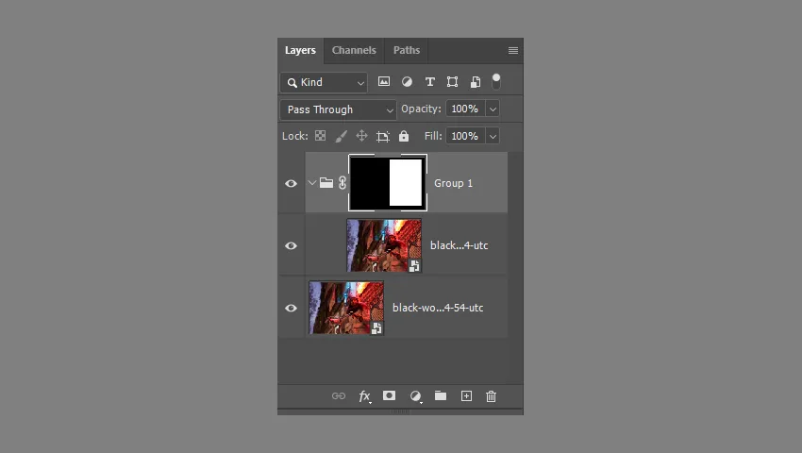Collapse the Group 1 folder chevron
Image resolution: width=802 pixels, height=453 pixels.
tap(312, 183)
